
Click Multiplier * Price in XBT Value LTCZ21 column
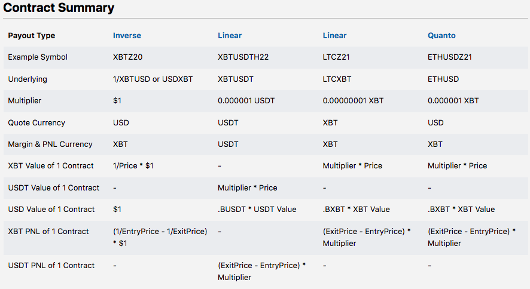pyautogui.click(x=352, y=165)
